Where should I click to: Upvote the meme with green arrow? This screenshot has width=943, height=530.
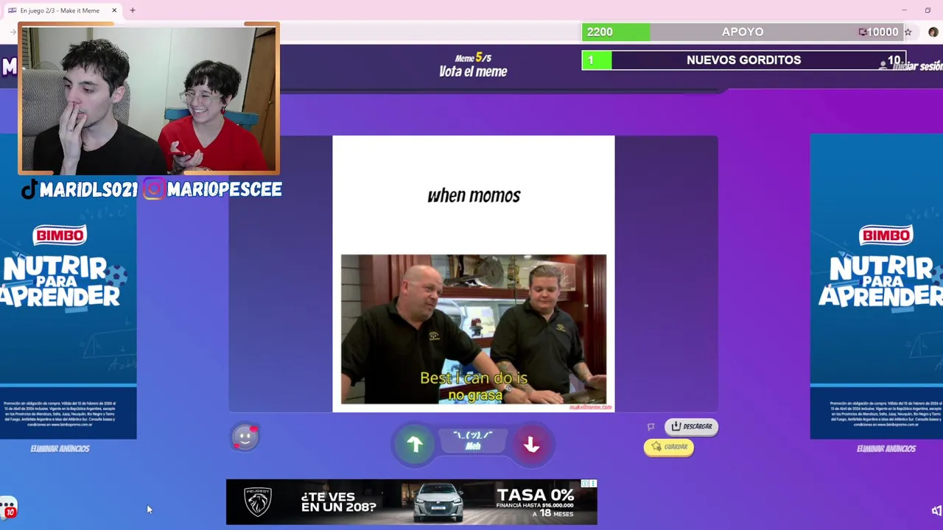point(415,445)
